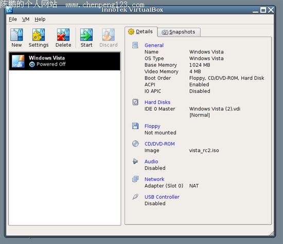Click the 'NAT' adapter value

[x=194, y=186]
